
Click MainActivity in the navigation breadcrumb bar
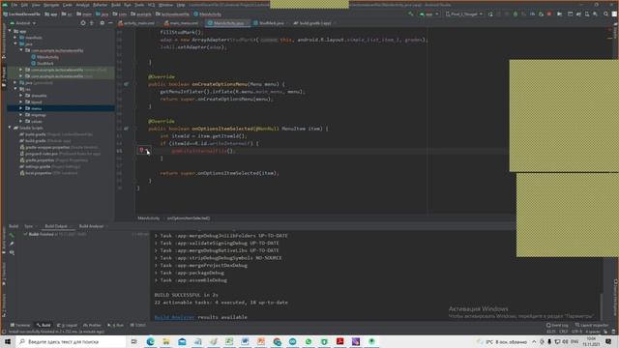[208, 14]
